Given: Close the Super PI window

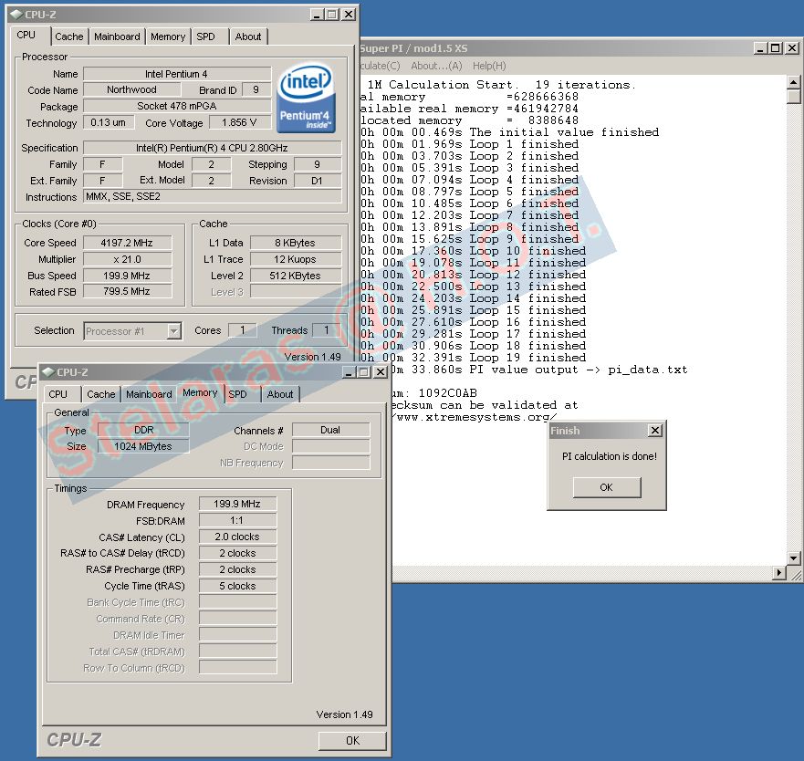Looking at the screenshot, I should (x=792, y=48).
